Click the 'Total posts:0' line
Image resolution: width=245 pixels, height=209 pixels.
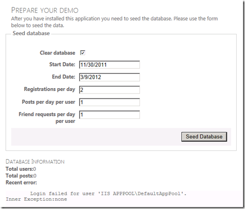[x=21, y=176]
